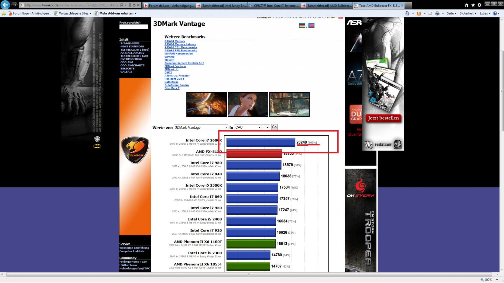Switch to the Forum de Luxx tab
Viewport: 504px width, 283px height.
coord(169,5)
